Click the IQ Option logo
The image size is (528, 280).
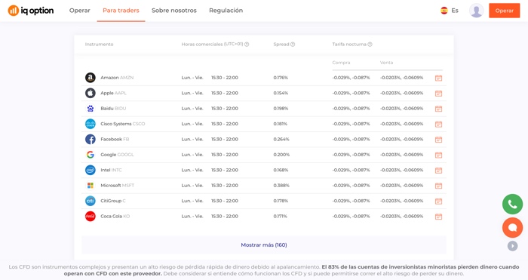click(31, 11)
